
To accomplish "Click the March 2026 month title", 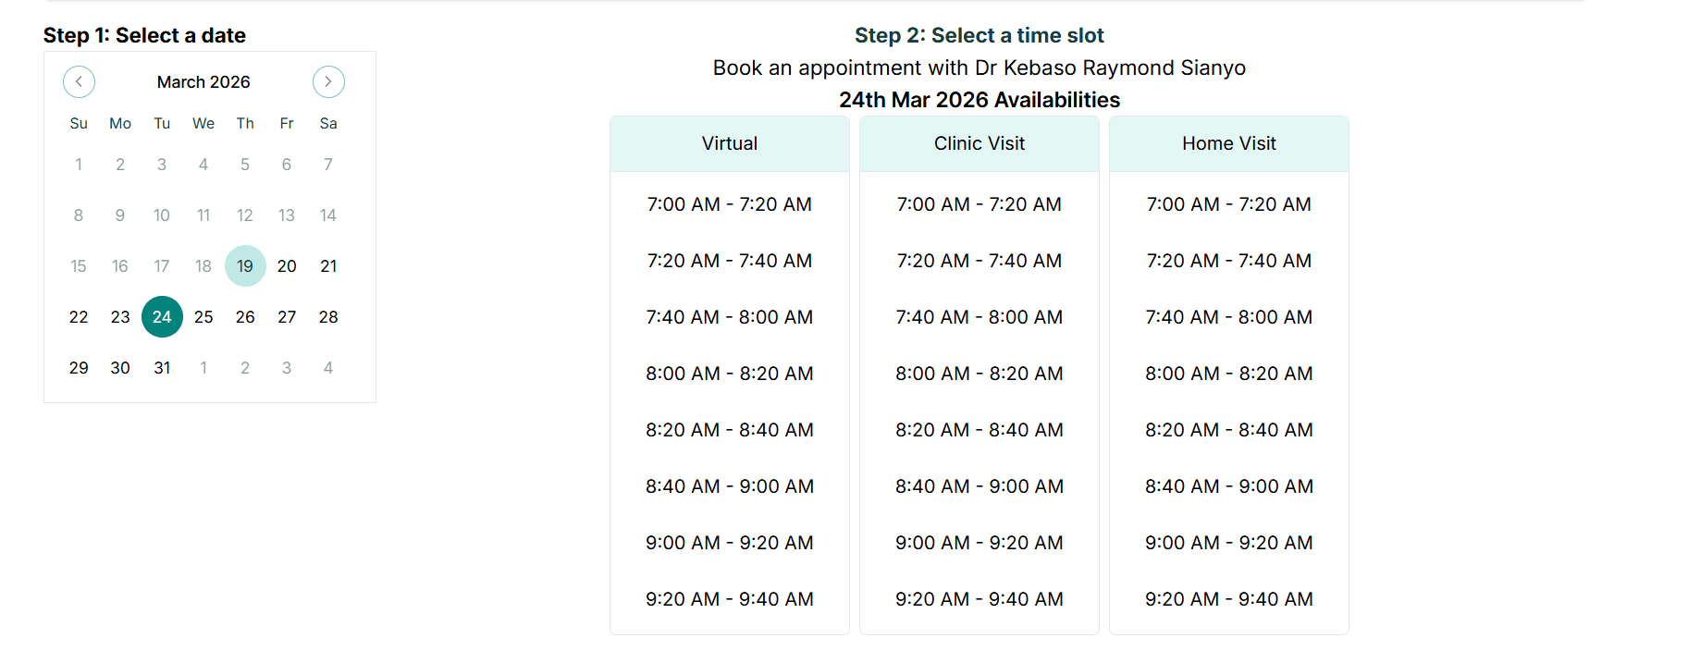I will (203, 81).
